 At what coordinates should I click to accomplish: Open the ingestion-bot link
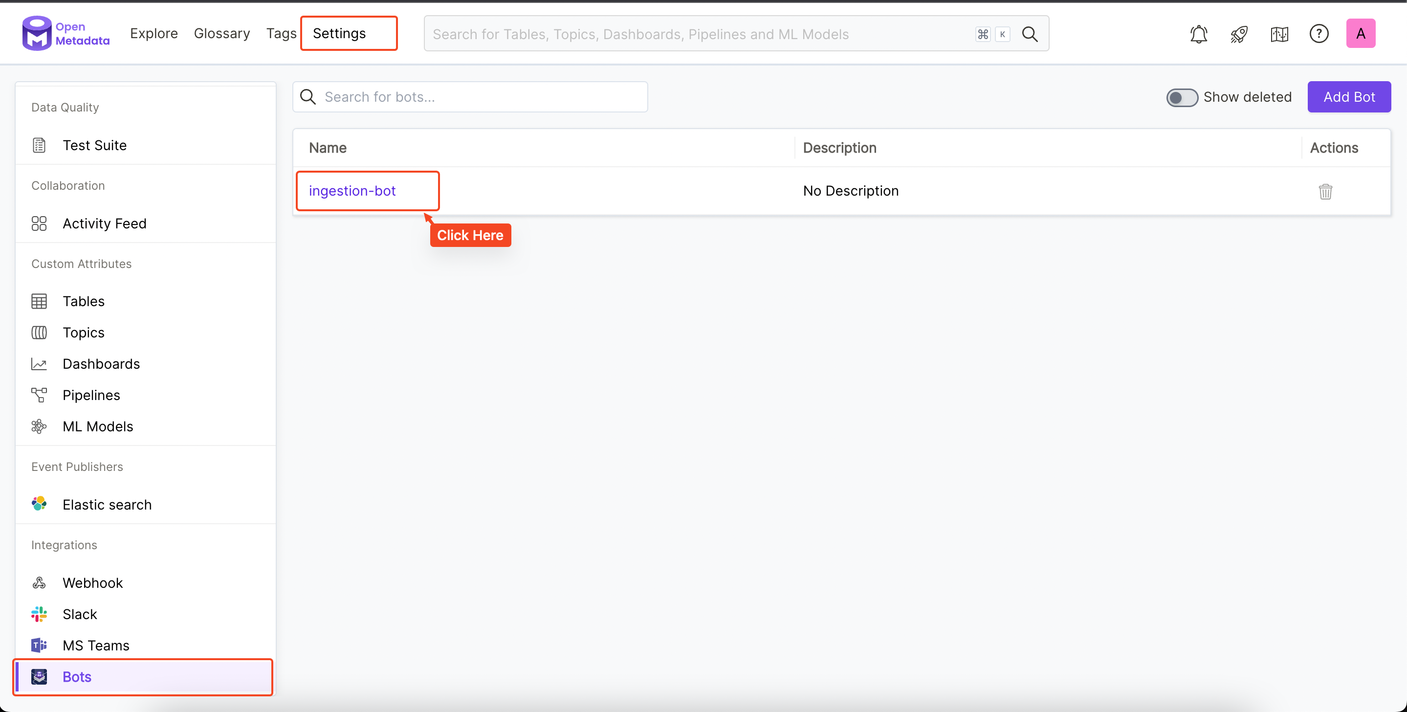pyautogui.click(x=352, y=190)
